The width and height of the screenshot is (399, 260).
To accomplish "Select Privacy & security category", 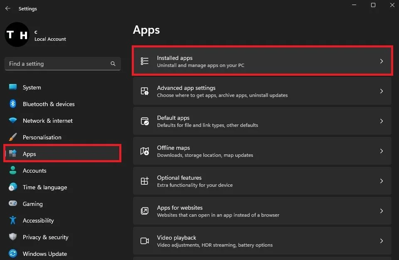I will click(45, 237).
